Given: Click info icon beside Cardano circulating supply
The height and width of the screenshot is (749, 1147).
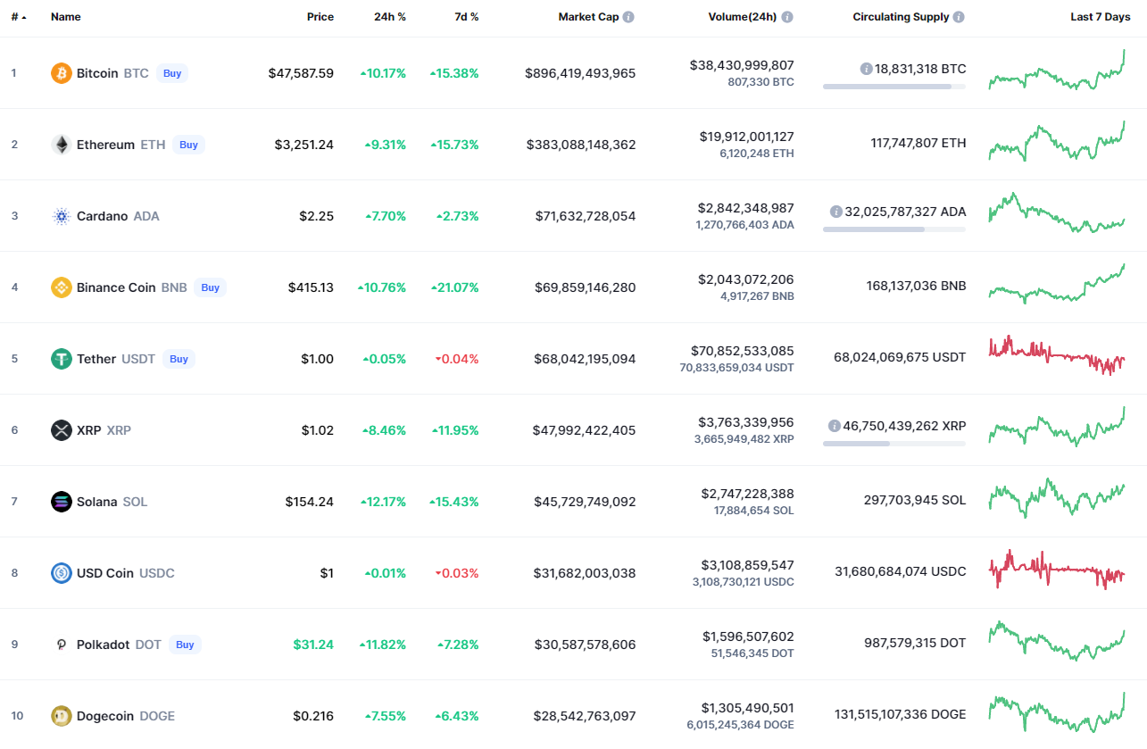Looking at the screenshot, I should click(x=835, y=212).
